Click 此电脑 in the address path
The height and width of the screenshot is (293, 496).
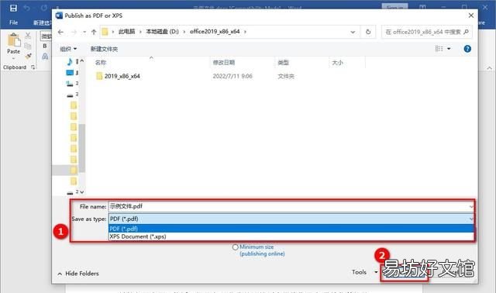coord(126,32)
